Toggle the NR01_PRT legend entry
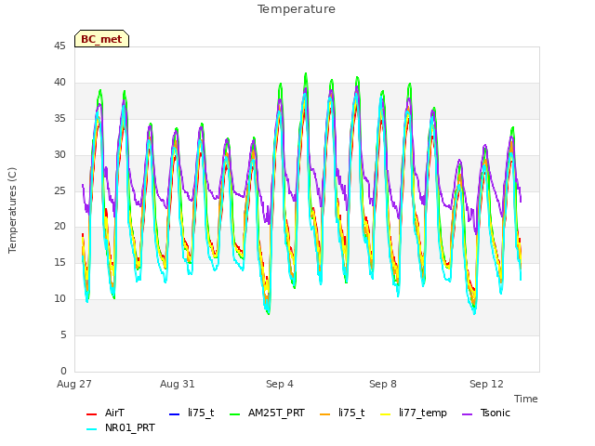 (121, 428)
